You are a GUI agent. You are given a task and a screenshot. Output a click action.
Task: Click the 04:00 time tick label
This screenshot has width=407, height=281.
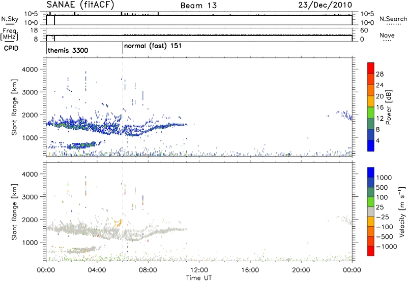click(97, 270)
